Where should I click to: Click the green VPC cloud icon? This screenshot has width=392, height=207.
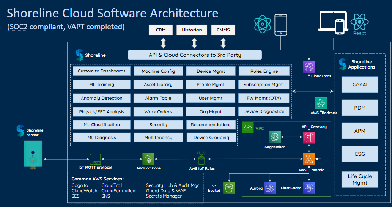tap(248, 128)
